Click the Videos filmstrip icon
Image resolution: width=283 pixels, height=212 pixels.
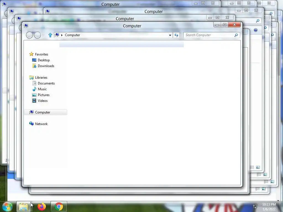pyautogui.click(x=34, y=100)
